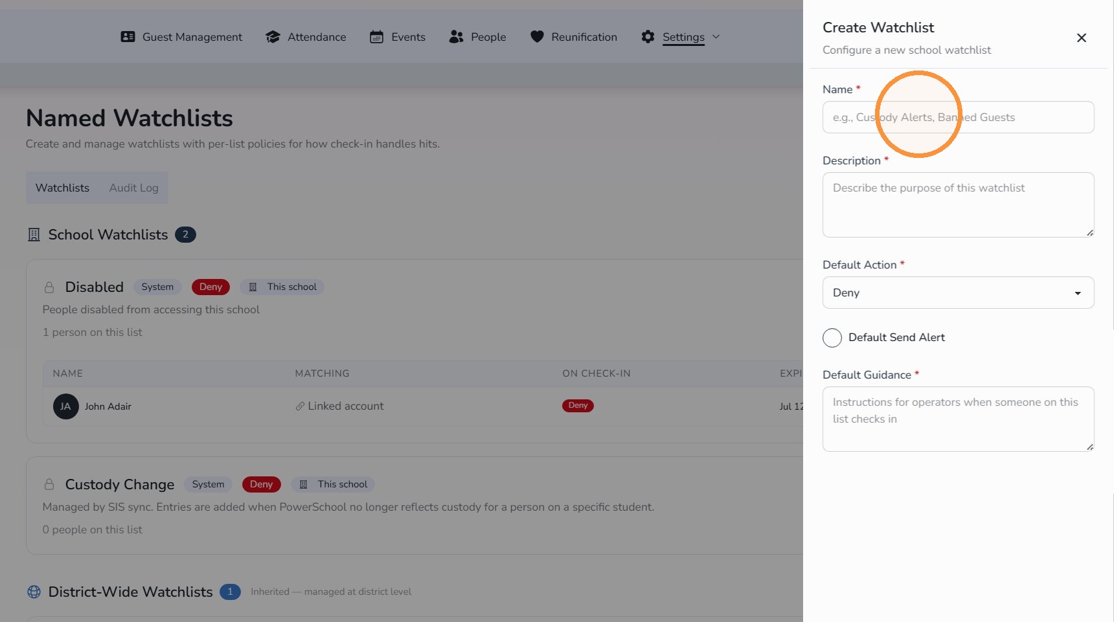Click the School Watchlists count badge
1114x622 pixels.
coord(185,235)
